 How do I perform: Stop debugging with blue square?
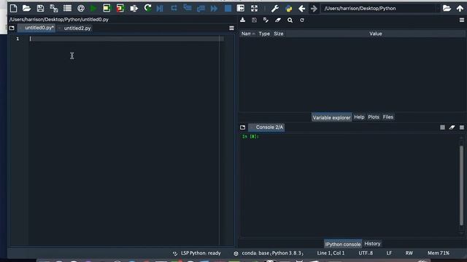(228, 8)
